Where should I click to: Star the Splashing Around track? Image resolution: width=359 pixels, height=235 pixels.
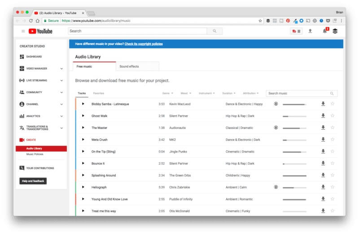(333, 175)
